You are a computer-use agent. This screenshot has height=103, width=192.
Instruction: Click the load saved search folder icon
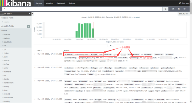click(185, 9)
